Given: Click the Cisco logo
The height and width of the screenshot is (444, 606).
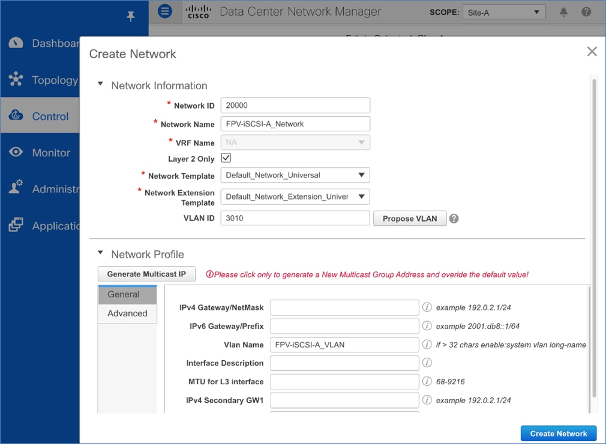Looking at the screenshot, I should tap(198, 12).
